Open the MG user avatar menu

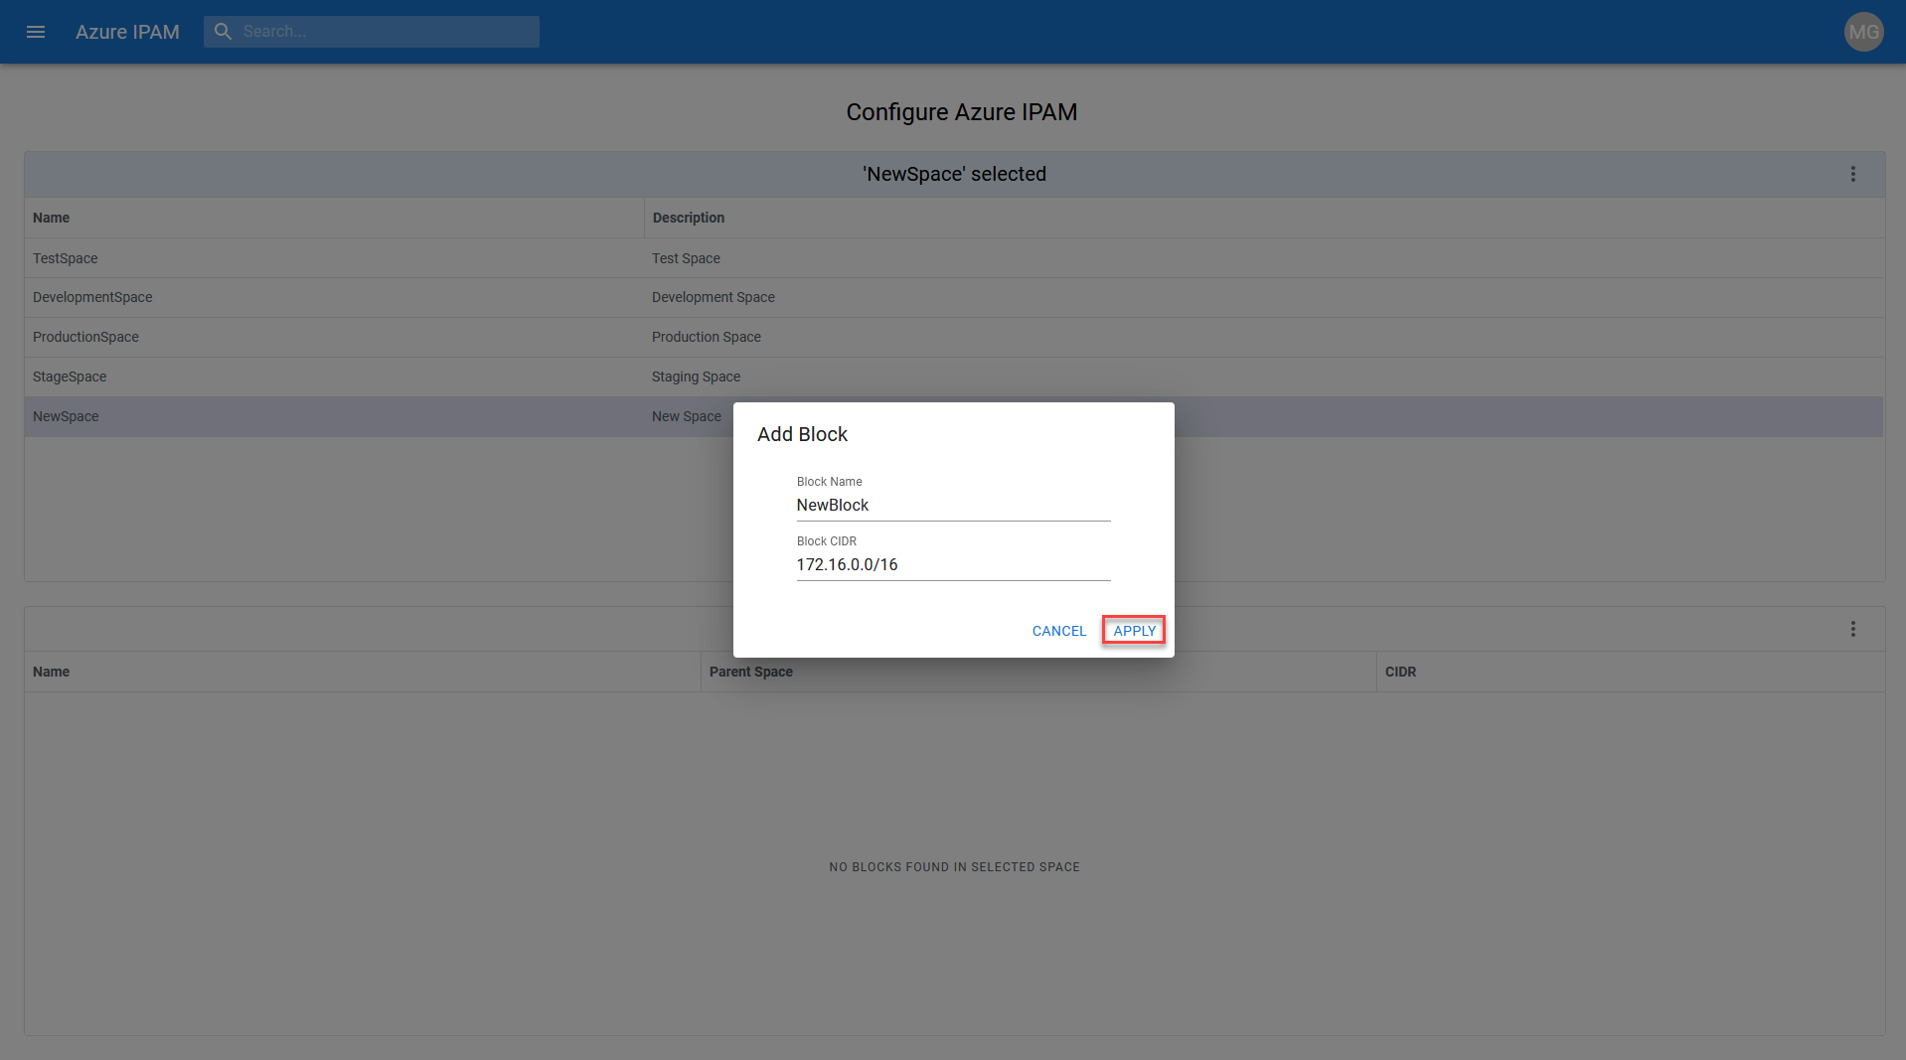pos(1863,32)
